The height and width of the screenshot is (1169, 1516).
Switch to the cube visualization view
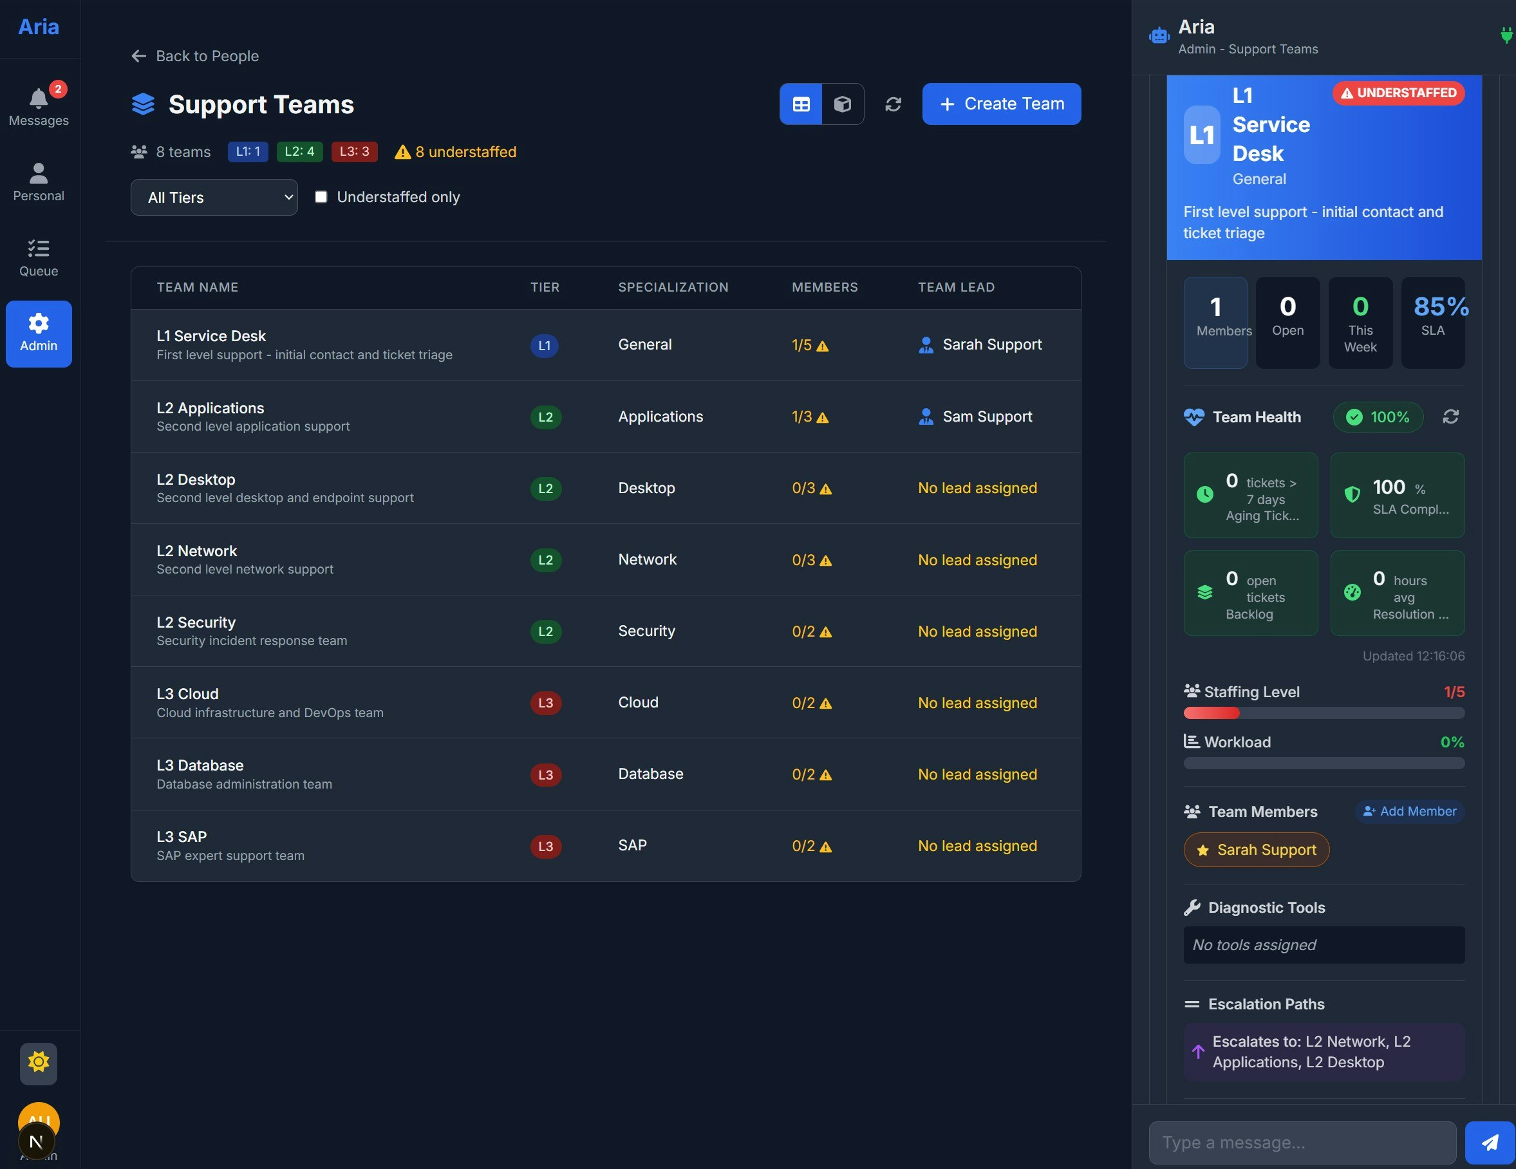click(843, 104)
